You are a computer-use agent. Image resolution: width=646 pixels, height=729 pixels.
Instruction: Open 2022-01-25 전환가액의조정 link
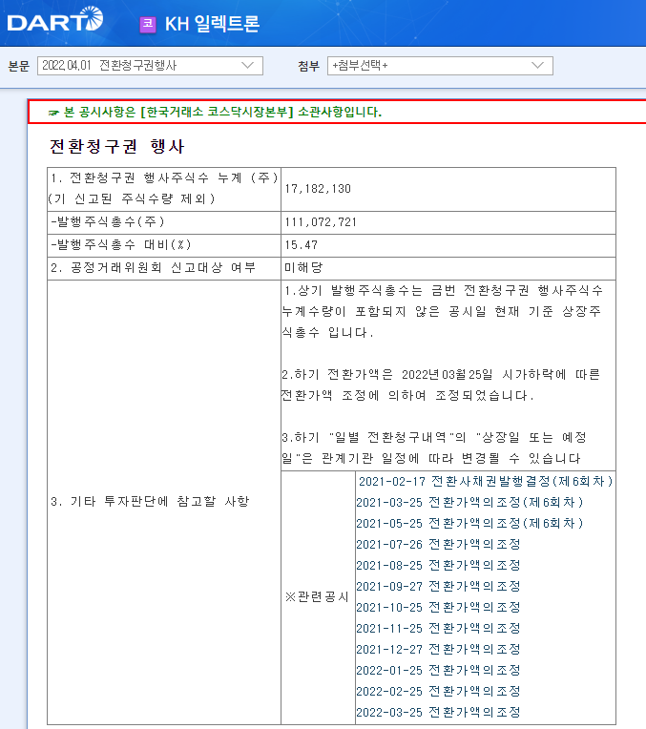click(x=438, y=670)
